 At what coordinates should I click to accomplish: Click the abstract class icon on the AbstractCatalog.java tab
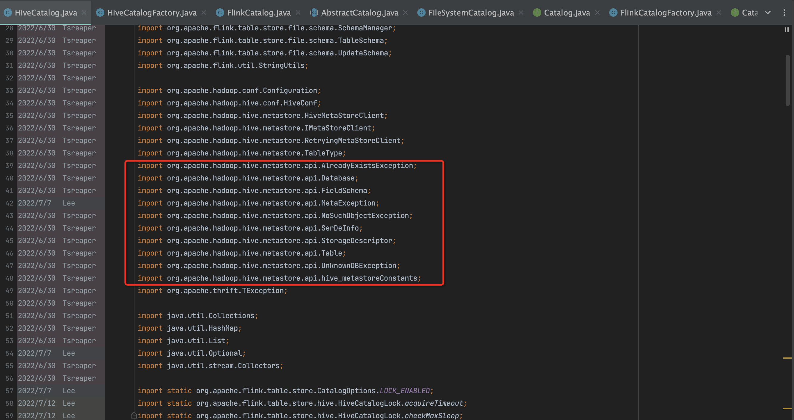point(314,13)
